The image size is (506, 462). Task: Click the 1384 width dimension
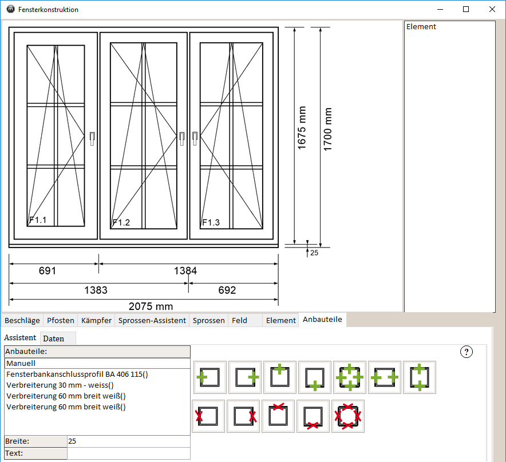[185, 270]
